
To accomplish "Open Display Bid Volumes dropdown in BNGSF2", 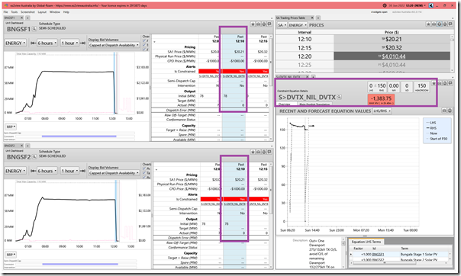I will click(x=114, y=173).
